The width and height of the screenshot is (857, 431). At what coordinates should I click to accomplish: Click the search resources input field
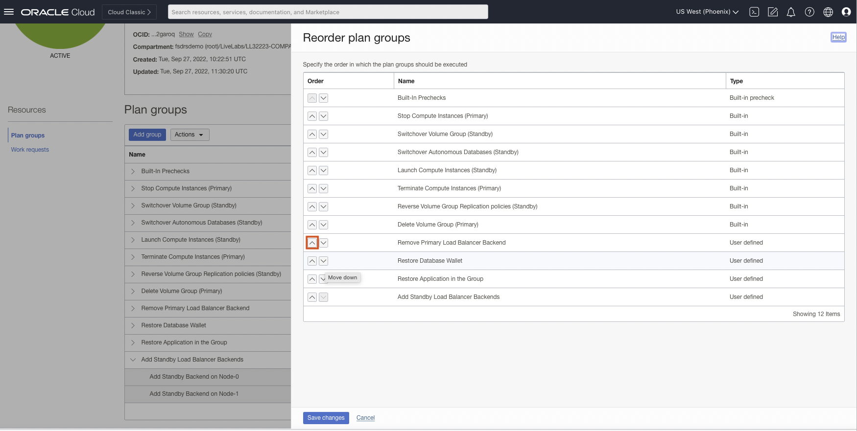coord(328,12)
